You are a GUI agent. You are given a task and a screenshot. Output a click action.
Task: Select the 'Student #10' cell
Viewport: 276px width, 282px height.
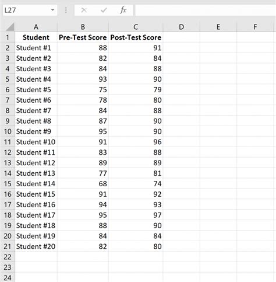pos(36,142)
